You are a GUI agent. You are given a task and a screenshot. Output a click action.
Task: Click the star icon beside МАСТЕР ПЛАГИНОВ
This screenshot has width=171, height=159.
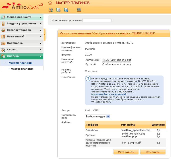(x=50, y=3)
